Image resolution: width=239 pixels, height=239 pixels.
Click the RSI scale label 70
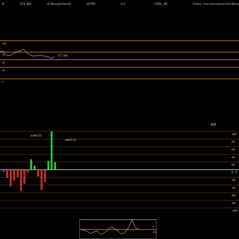click(3, 55)
